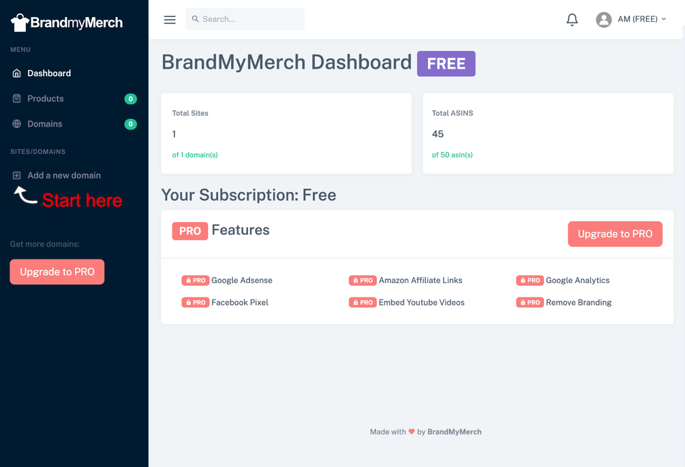Screen dimensions: 685x467
Task: Click Upgrade to PRO in Features panel
Action: [x=615, y=234]
